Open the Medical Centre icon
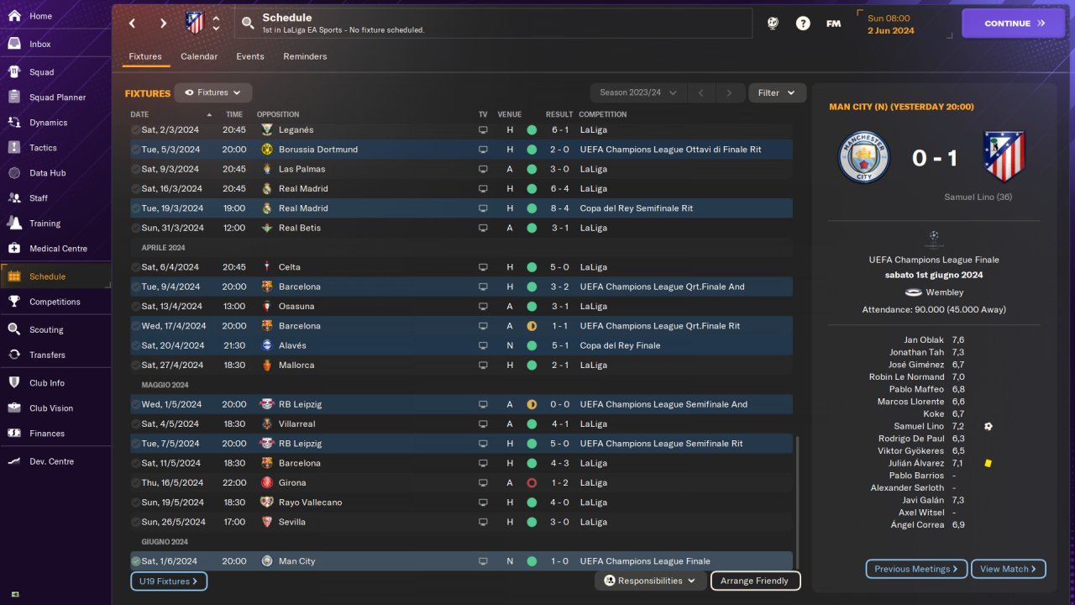1075x605 pixels. click(14, 248)
